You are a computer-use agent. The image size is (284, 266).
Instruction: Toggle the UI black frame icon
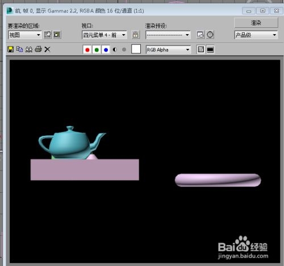(210, 49)
